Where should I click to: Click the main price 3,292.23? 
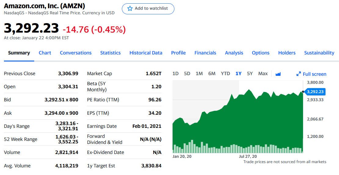31,28
